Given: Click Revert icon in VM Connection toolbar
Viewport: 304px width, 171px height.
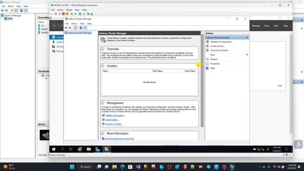Looking at the screenshot, I should pos(84,14).
